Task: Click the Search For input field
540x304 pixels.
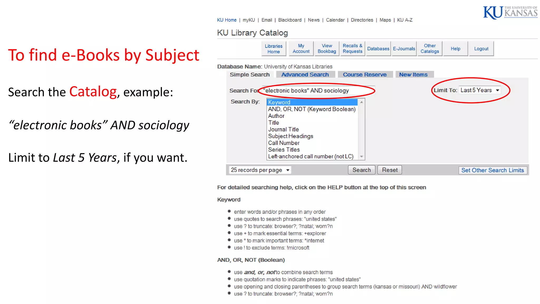Action: [318, 91]
